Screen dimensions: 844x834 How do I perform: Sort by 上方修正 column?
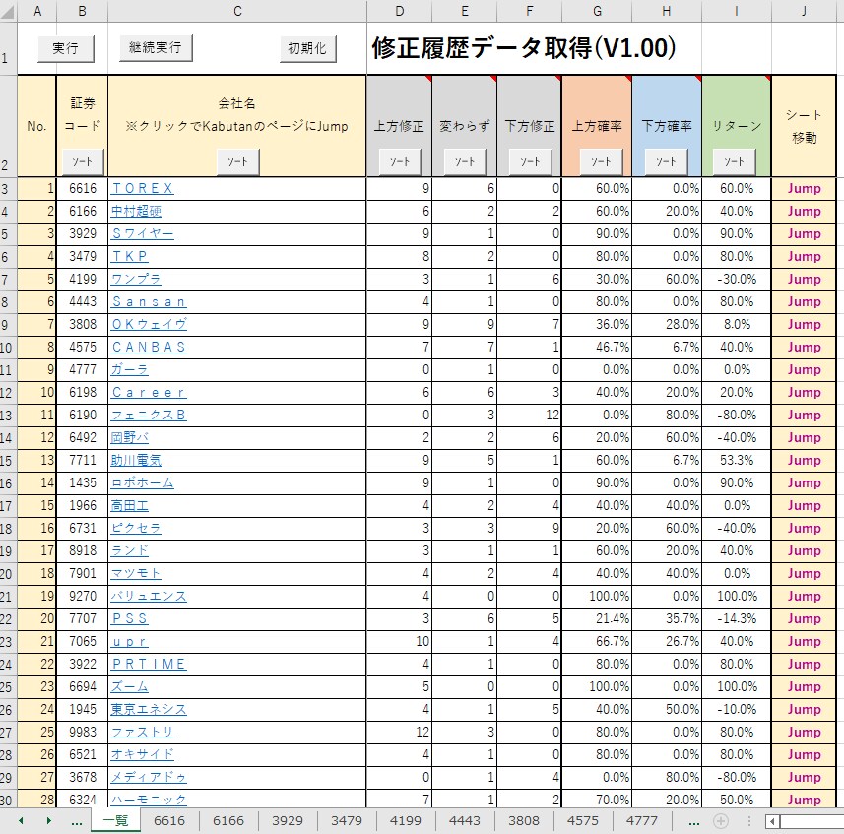tap(400, 161)
